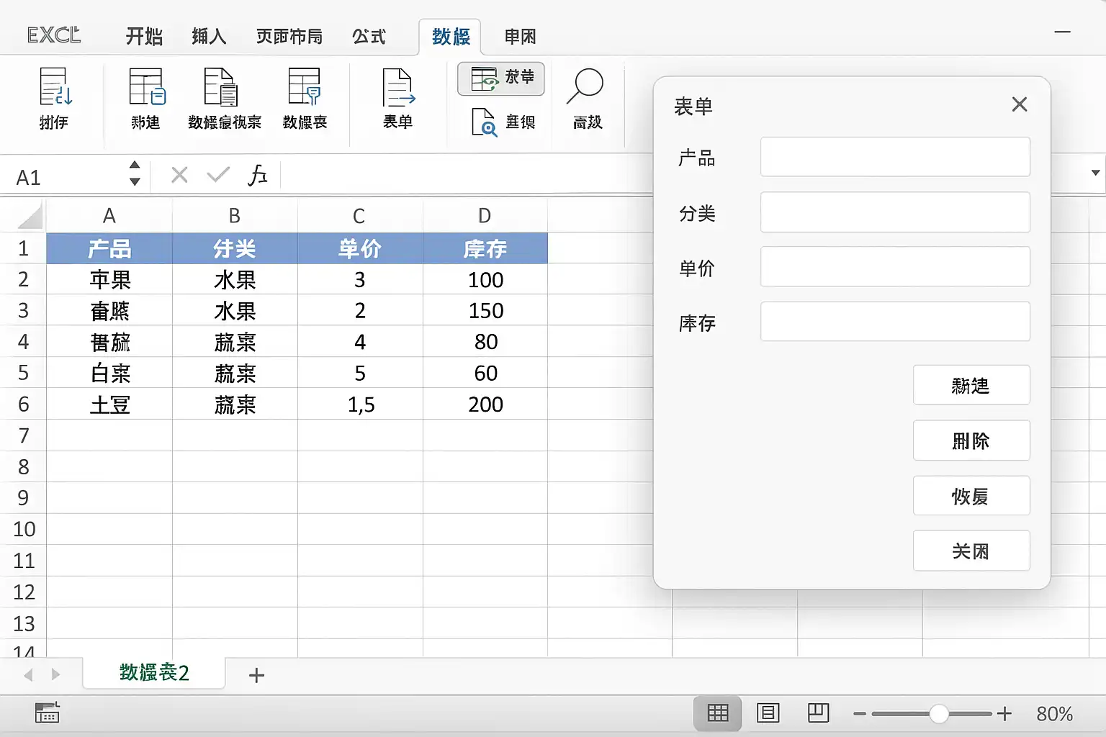Switch to normal grid view in status bar
The width and height of the screenshot is (1106, 737).
coord(718,713)
